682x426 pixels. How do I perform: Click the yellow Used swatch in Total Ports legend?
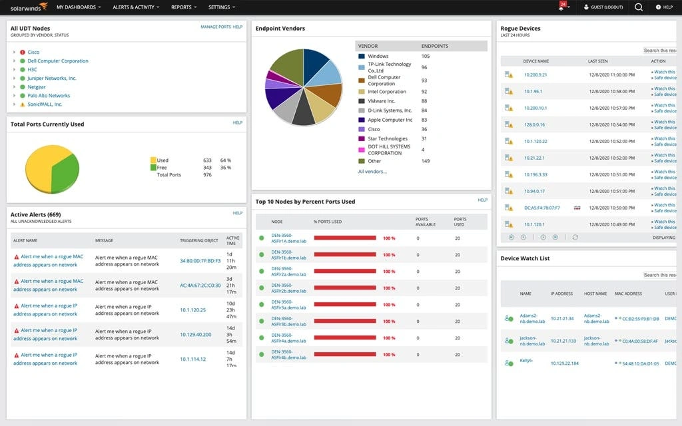pos(153,160)
